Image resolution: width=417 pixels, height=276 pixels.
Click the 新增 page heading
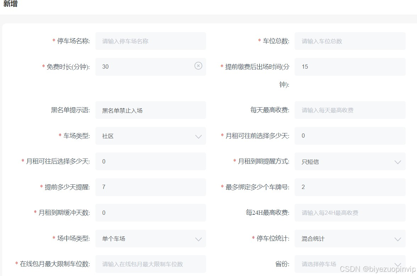[x=10, y=5]
